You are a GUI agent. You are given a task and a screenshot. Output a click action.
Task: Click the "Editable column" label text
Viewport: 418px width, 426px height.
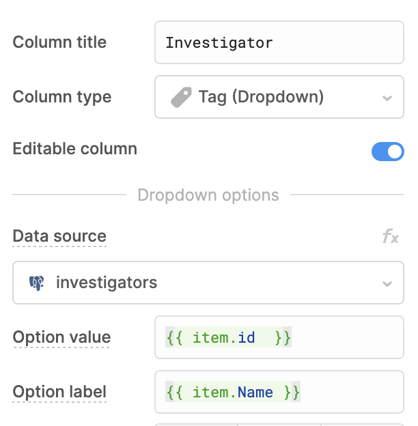coord(75,149)
